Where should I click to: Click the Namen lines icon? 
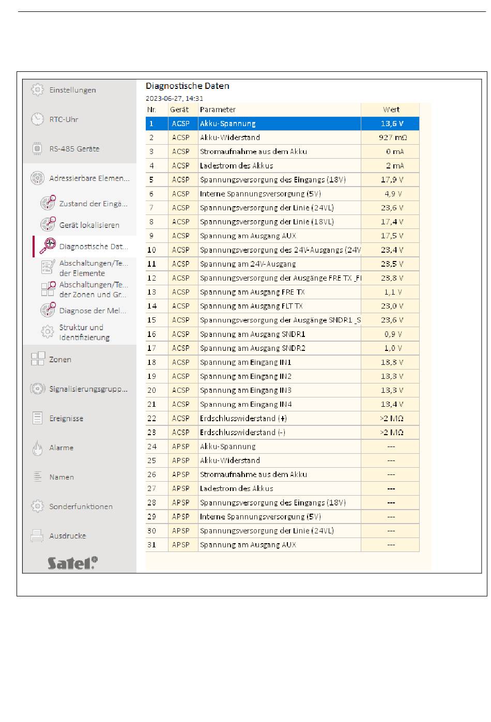click(x=37, y=477)
